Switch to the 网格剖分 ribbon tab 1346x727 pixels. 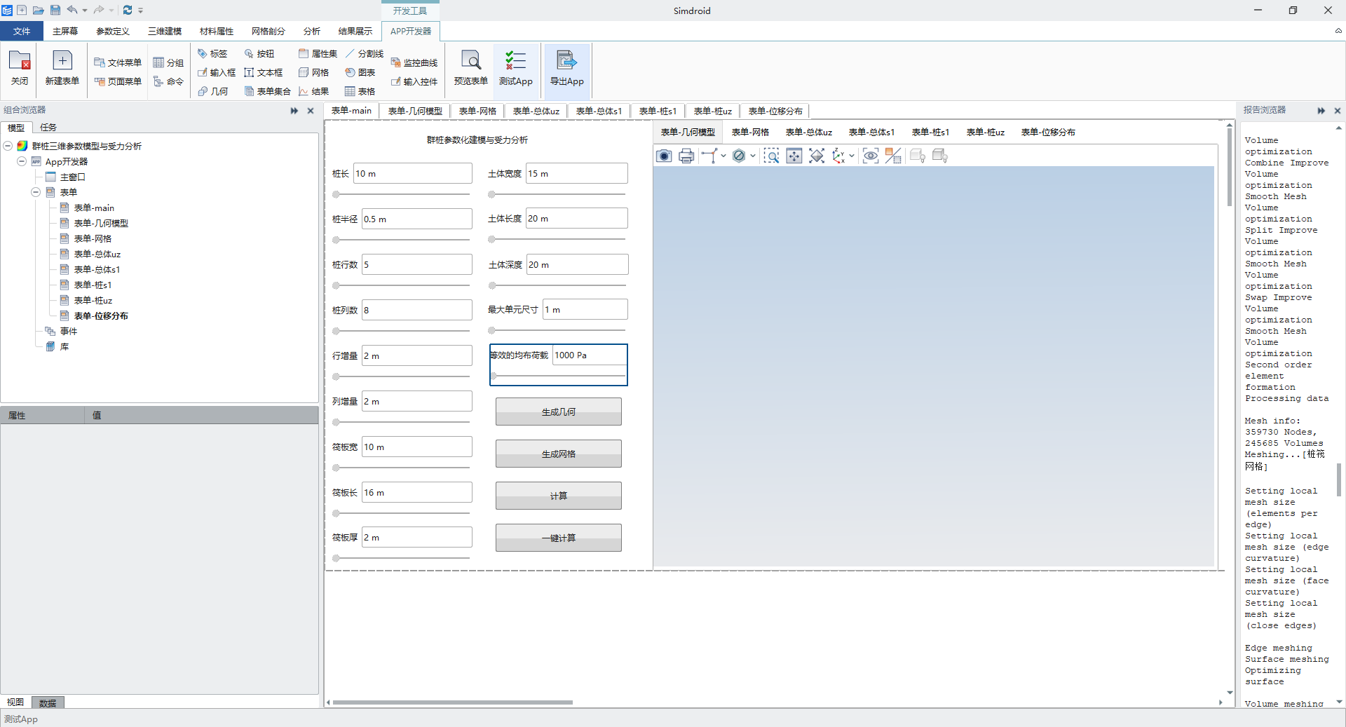point(268,31)
